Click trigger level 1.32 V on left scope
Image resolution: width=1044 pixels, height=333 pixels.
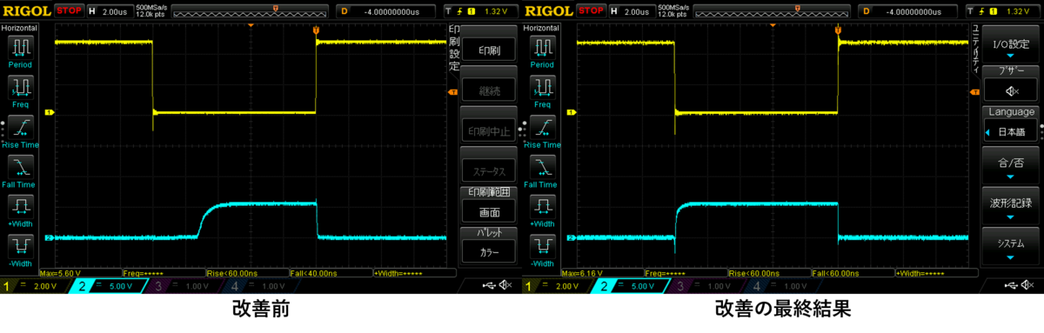click(x=481, y=11)
